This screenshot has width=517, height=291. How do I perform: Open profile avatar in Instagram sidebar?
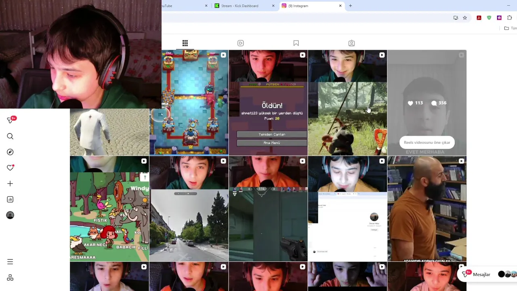tap(10, 215)
